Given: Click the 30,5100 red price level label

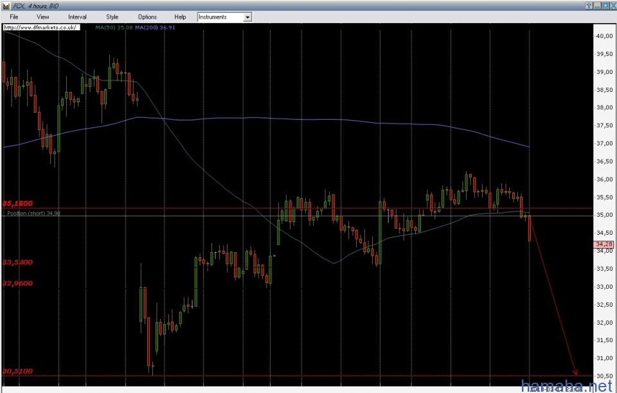Looking at the screenshot, I should tap(18, 371).
